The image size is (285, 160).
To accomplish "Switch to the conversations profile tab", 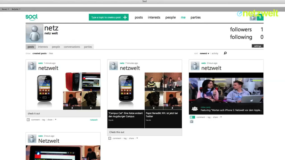I will click(72, 47).
